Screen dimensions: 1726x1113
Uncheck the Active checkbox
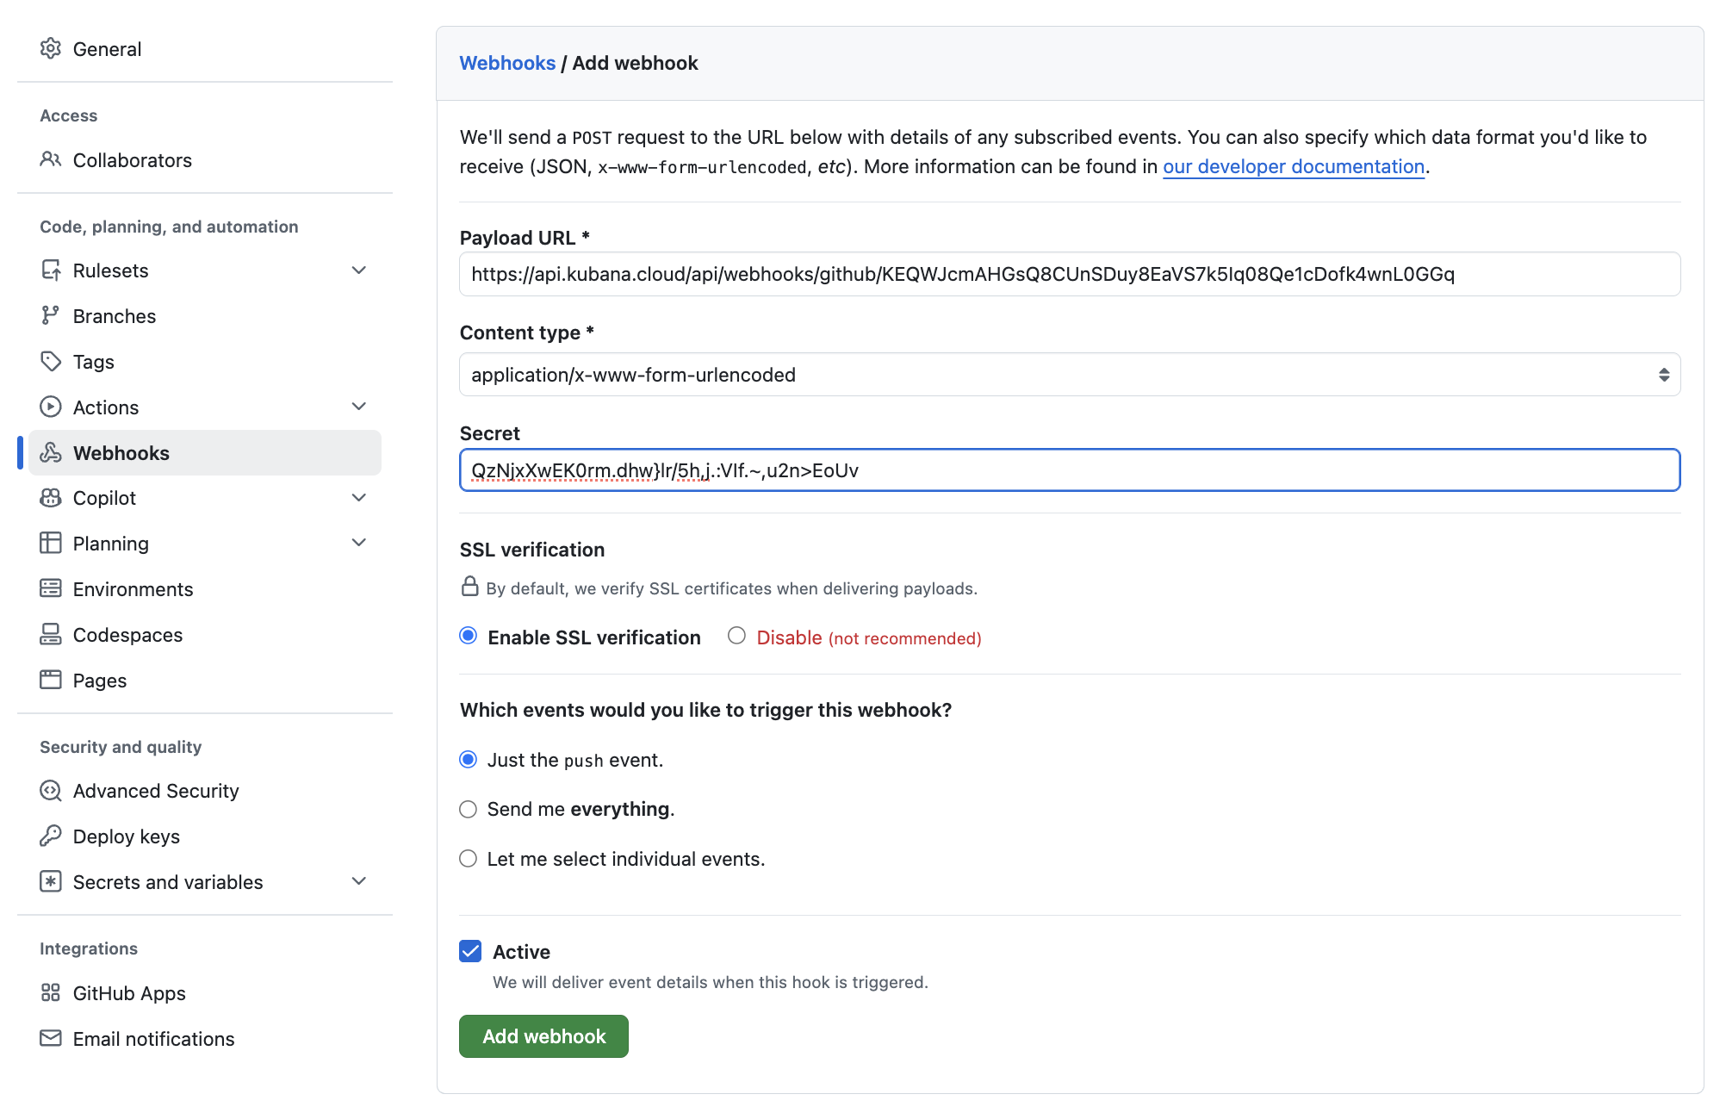coord(470,951)
